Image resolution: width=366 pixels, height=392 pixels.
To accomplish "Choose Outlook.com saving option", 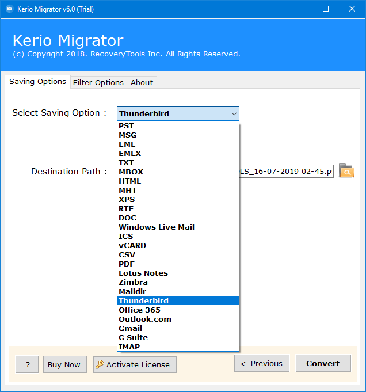I will pyautogui.click(x=178, y=319).
